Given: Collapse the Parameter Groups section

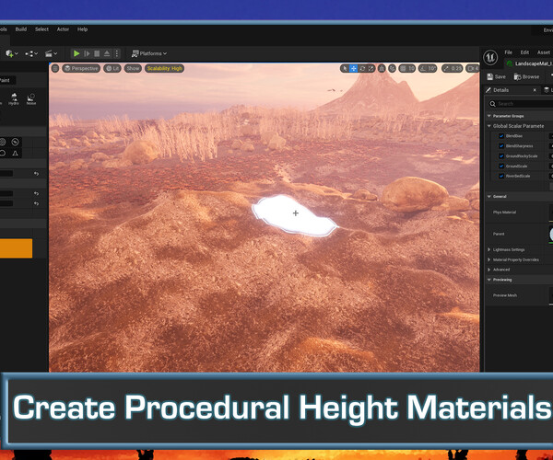Looking at the screenshot, I should 489,116.
